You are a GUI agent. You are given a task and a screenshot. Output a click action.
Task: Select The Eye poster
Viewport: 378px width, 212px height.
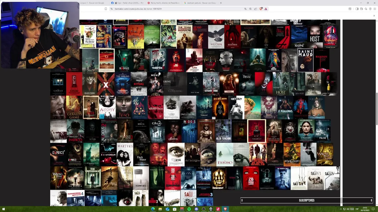click(x=176, y=155)
